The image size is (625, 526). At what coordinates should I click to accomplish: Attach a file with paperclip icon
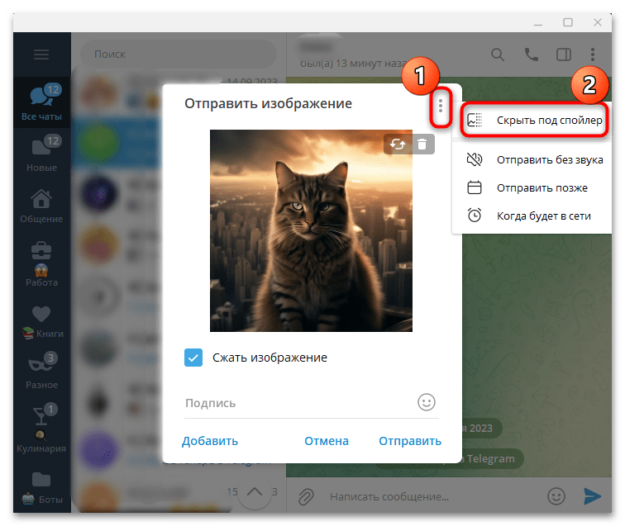(306, 496)
